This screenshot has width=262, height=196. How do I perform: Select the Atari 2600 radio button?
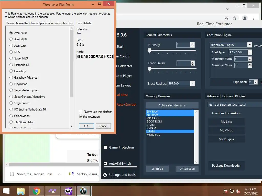pos(11,33)
